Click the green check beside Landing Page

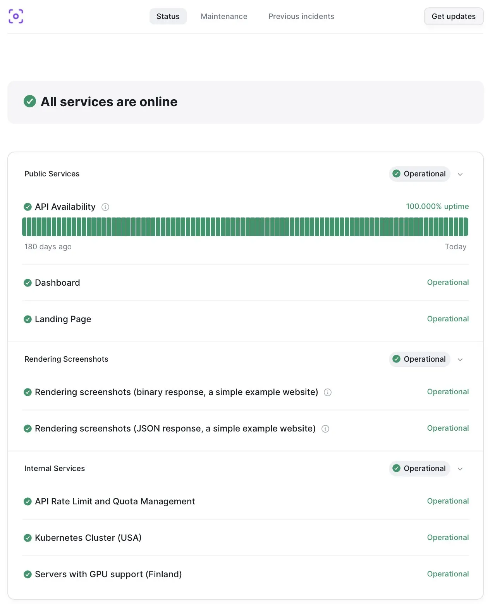[x=27, y=319]
